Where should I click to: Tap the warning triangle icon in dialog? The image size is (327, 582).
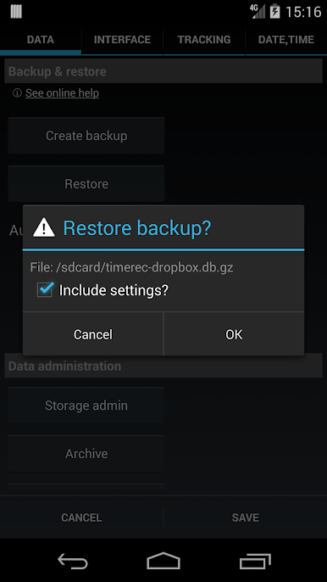click(x=44, y=227)
